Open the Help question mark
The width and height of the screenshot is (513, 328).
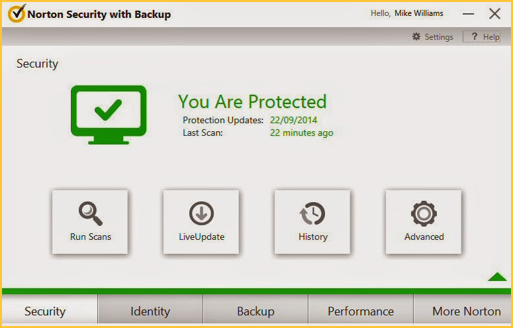click(475, 36)
